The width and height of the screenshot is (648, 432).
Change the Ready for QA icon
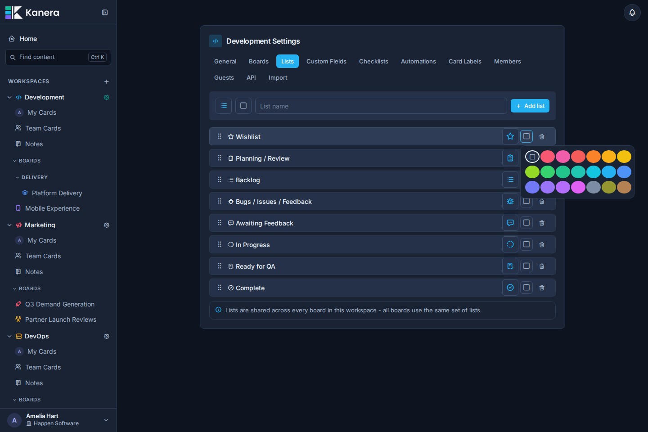[510, 266]
